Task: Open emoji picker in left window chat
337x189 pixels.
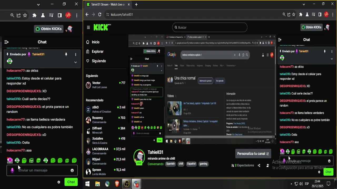Action: 72,170
